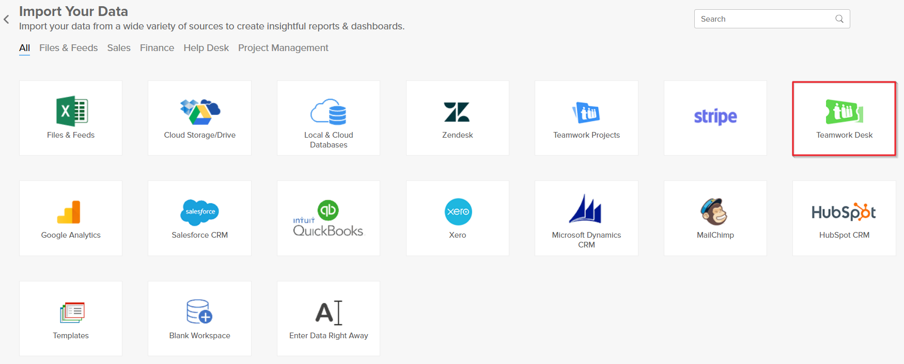The image size is (904, 364).
Task: Click the Zendesk label
Action: pos(458,135)
